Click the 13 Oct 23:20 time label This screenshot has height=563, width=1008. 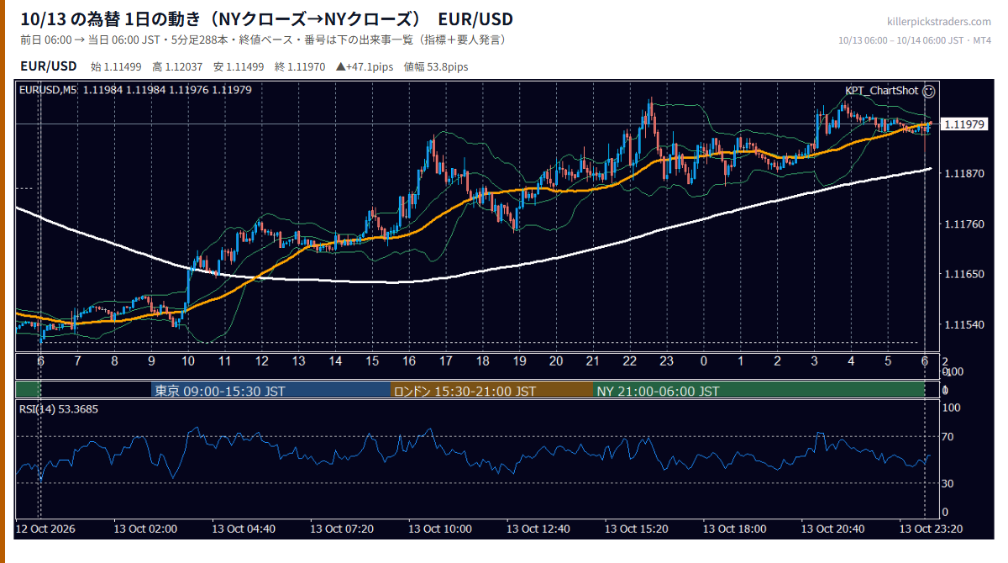click(932, 529)
